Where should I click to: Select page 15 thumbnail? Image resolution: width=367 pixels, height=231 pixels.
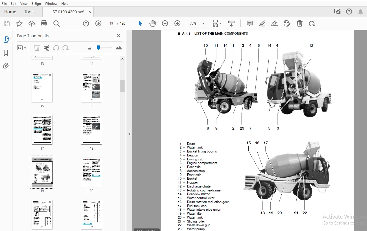pyautogui.click(x=42, y=87)
